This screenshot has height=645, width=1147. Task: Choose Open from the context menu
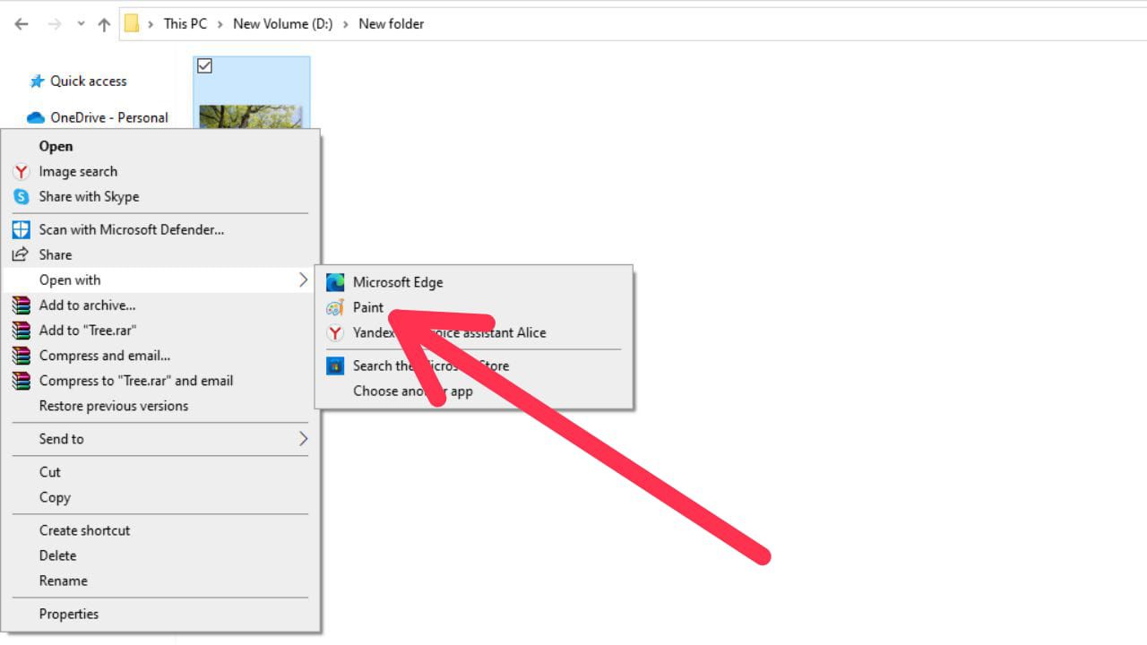161,146
